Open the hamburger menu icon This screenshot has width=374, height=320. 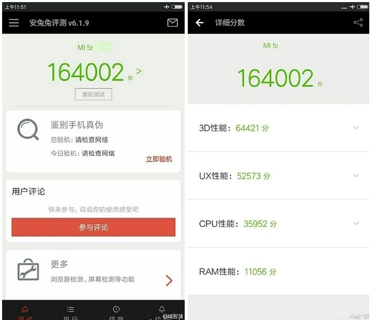click(14, 23)
